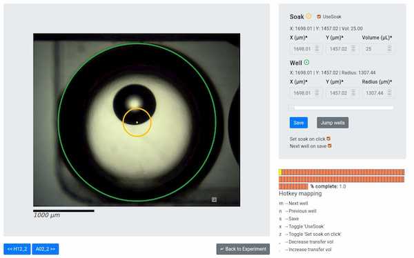Click Back to Experiment button
The width and height of the screenshot is (414, 258).
[243, 249]
